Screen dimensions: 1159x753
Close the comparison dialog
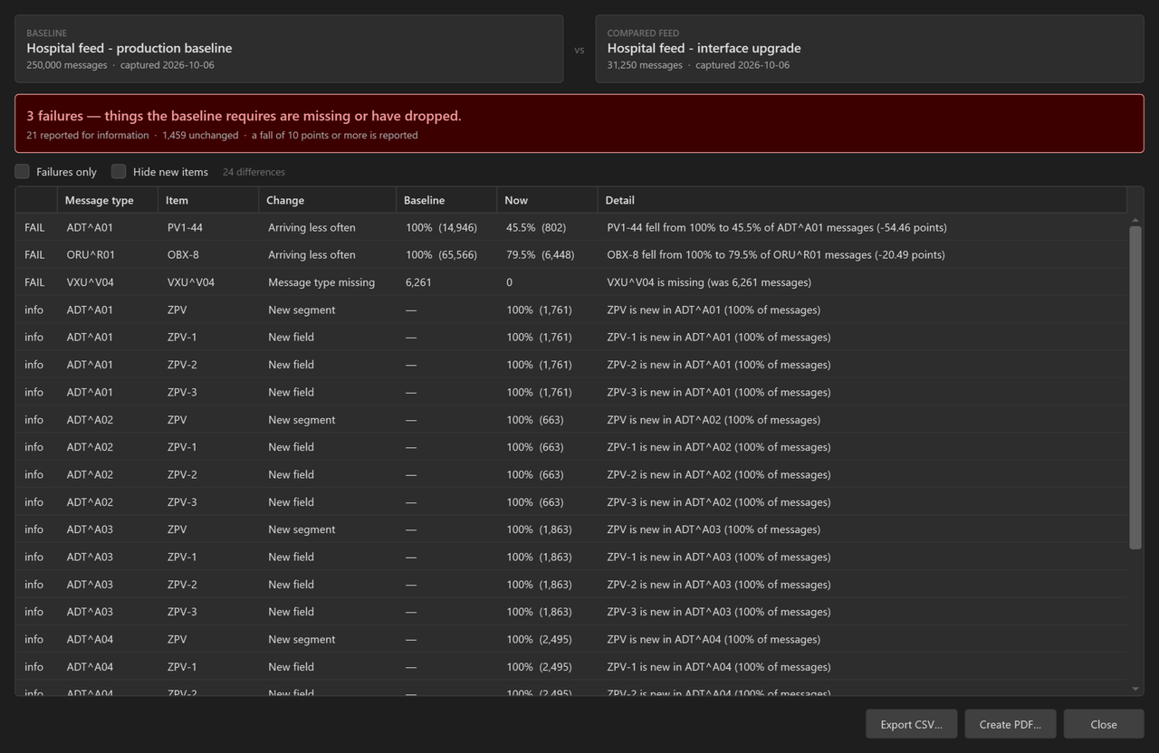1103,724
